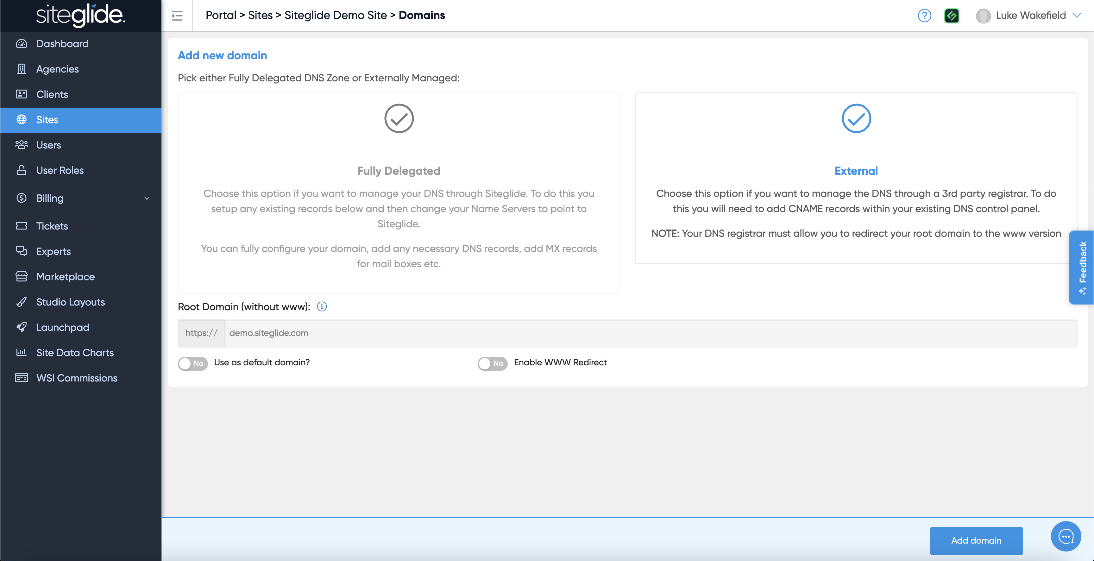Go to Tickets in sidebar
Image resolution: width=1094 pixels, height=561 pixels.
(52, 226)
